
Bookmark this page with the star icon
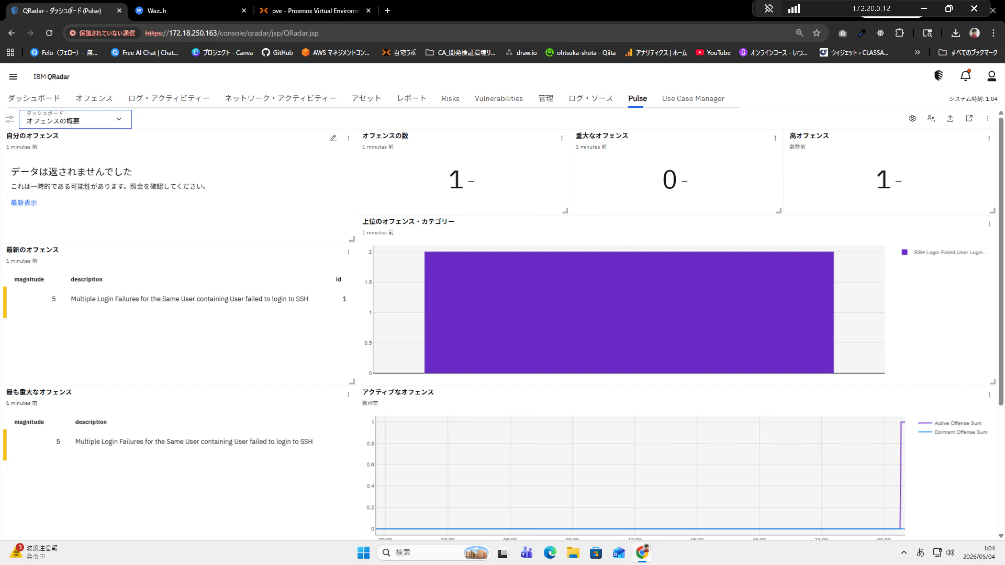[817, 33]
